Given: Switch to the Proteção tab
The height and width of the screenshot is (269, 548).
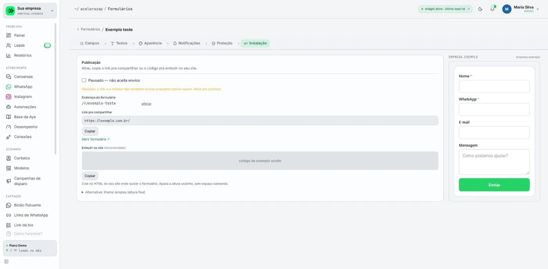Looking at the screenshot, I should (222, 43).
